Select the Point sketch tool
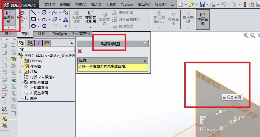This screenshot has height=137, width=260. click(x=66, y=26)
